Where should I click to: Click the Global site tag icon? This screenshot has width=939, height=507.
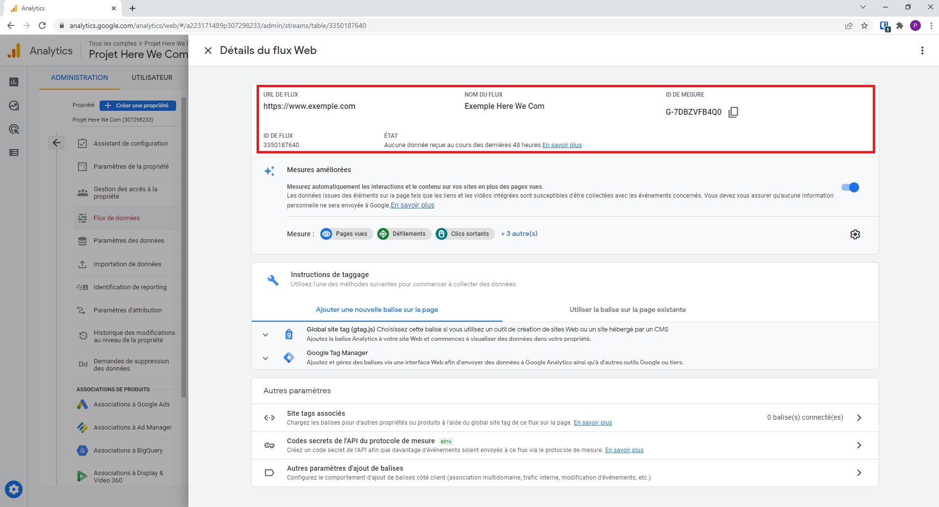tap(289, 334)
